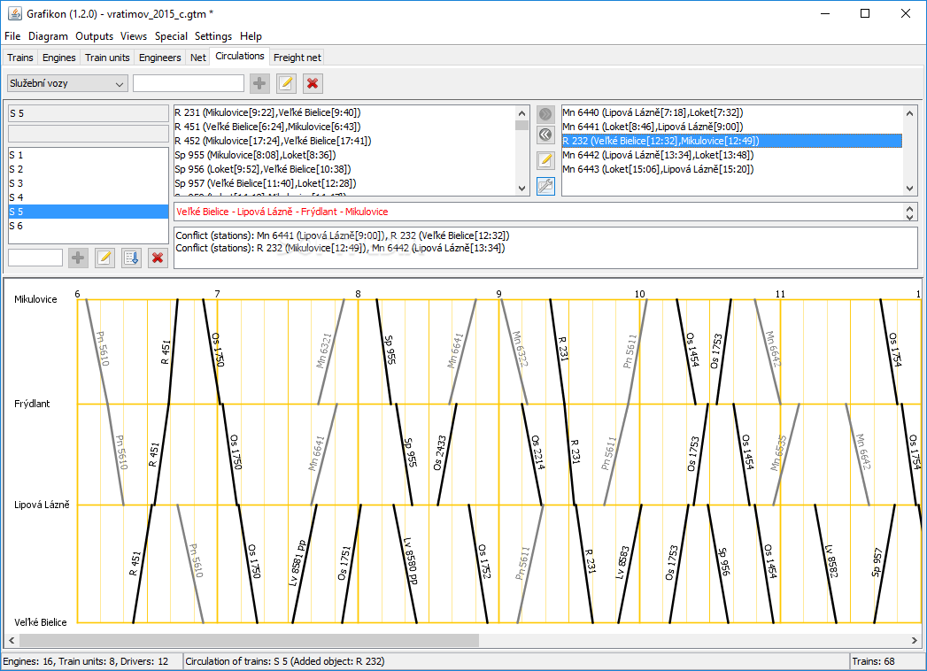Image resolution: width=927 pixels, height=671 pixels.
Task: Click the Os 1751 train line in diagram
Action: coord(351,565)
